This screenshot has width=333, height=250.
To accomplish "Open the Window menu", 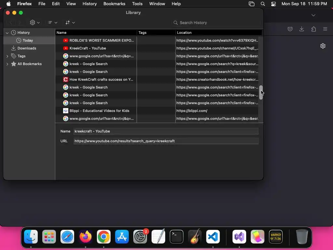I will tap(157, 4).
